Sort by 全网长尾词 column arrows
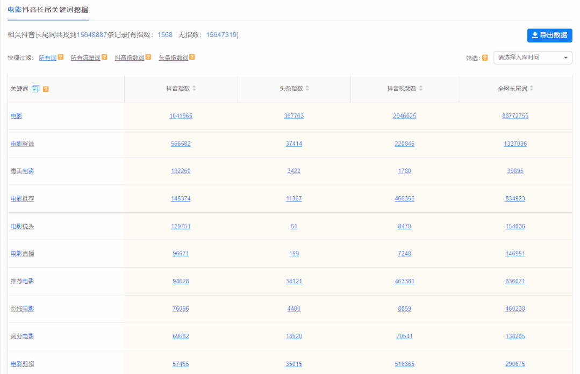The width and height of the screenshot is (580, 374). (532, 89)
